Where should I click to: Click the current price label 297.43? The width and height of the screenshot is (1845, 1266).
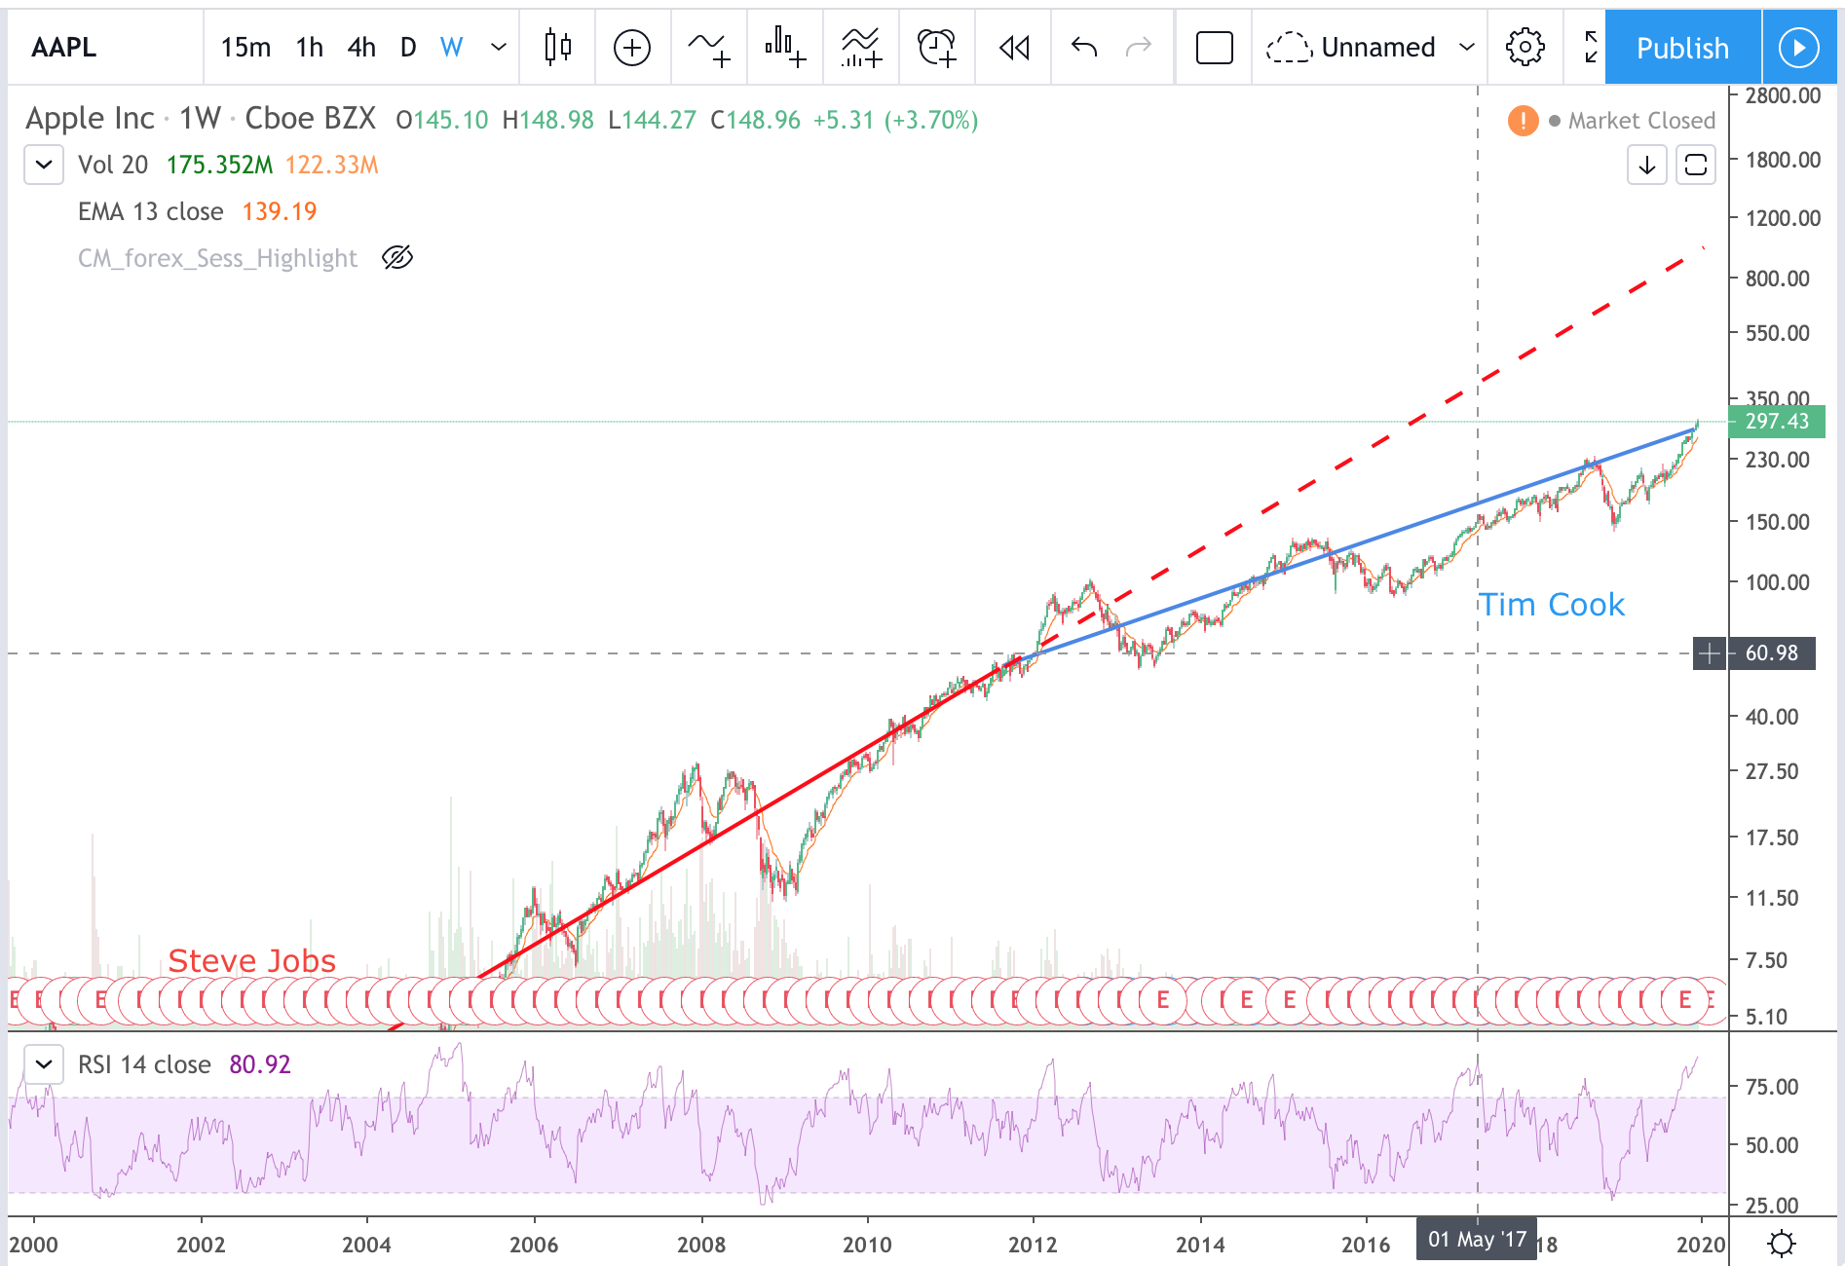coord(1777,422)
